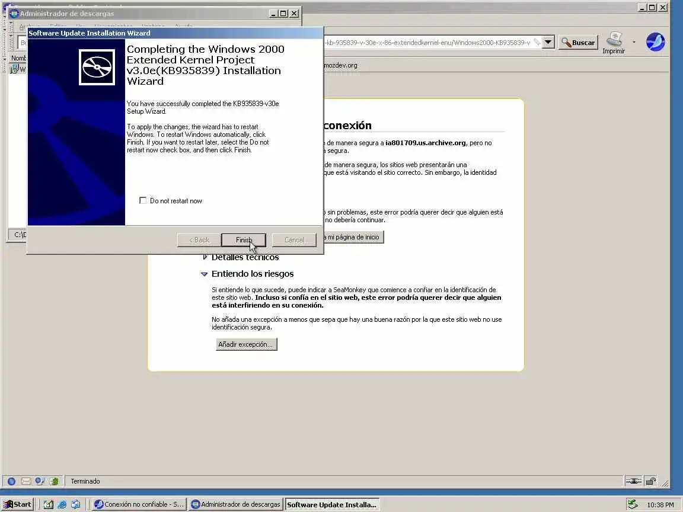Click the 10:38 PM system clock
This screenshot has height=512, width=683.
click(660, 505)
